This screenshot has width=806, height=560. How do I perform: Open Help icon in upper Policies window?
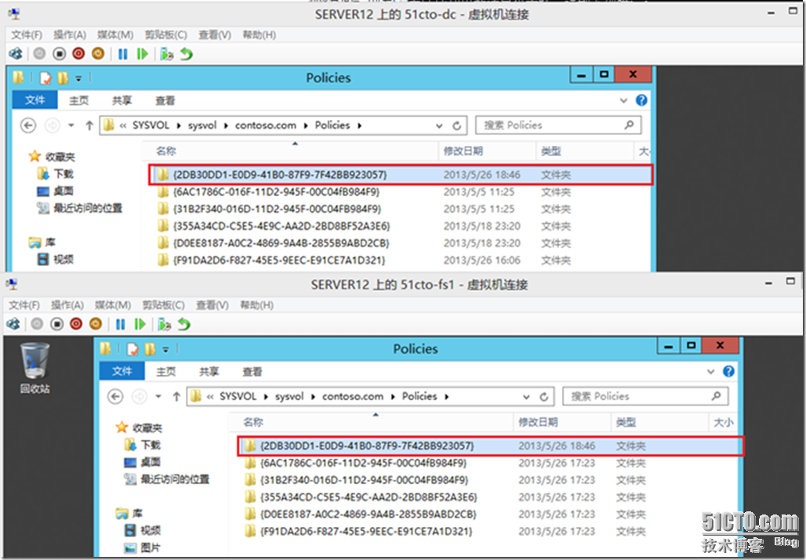click(x=641, y=100)
